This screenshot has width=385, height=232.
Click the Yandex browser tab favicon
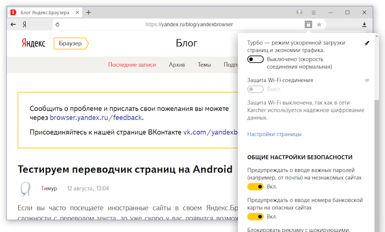[13, 12]
